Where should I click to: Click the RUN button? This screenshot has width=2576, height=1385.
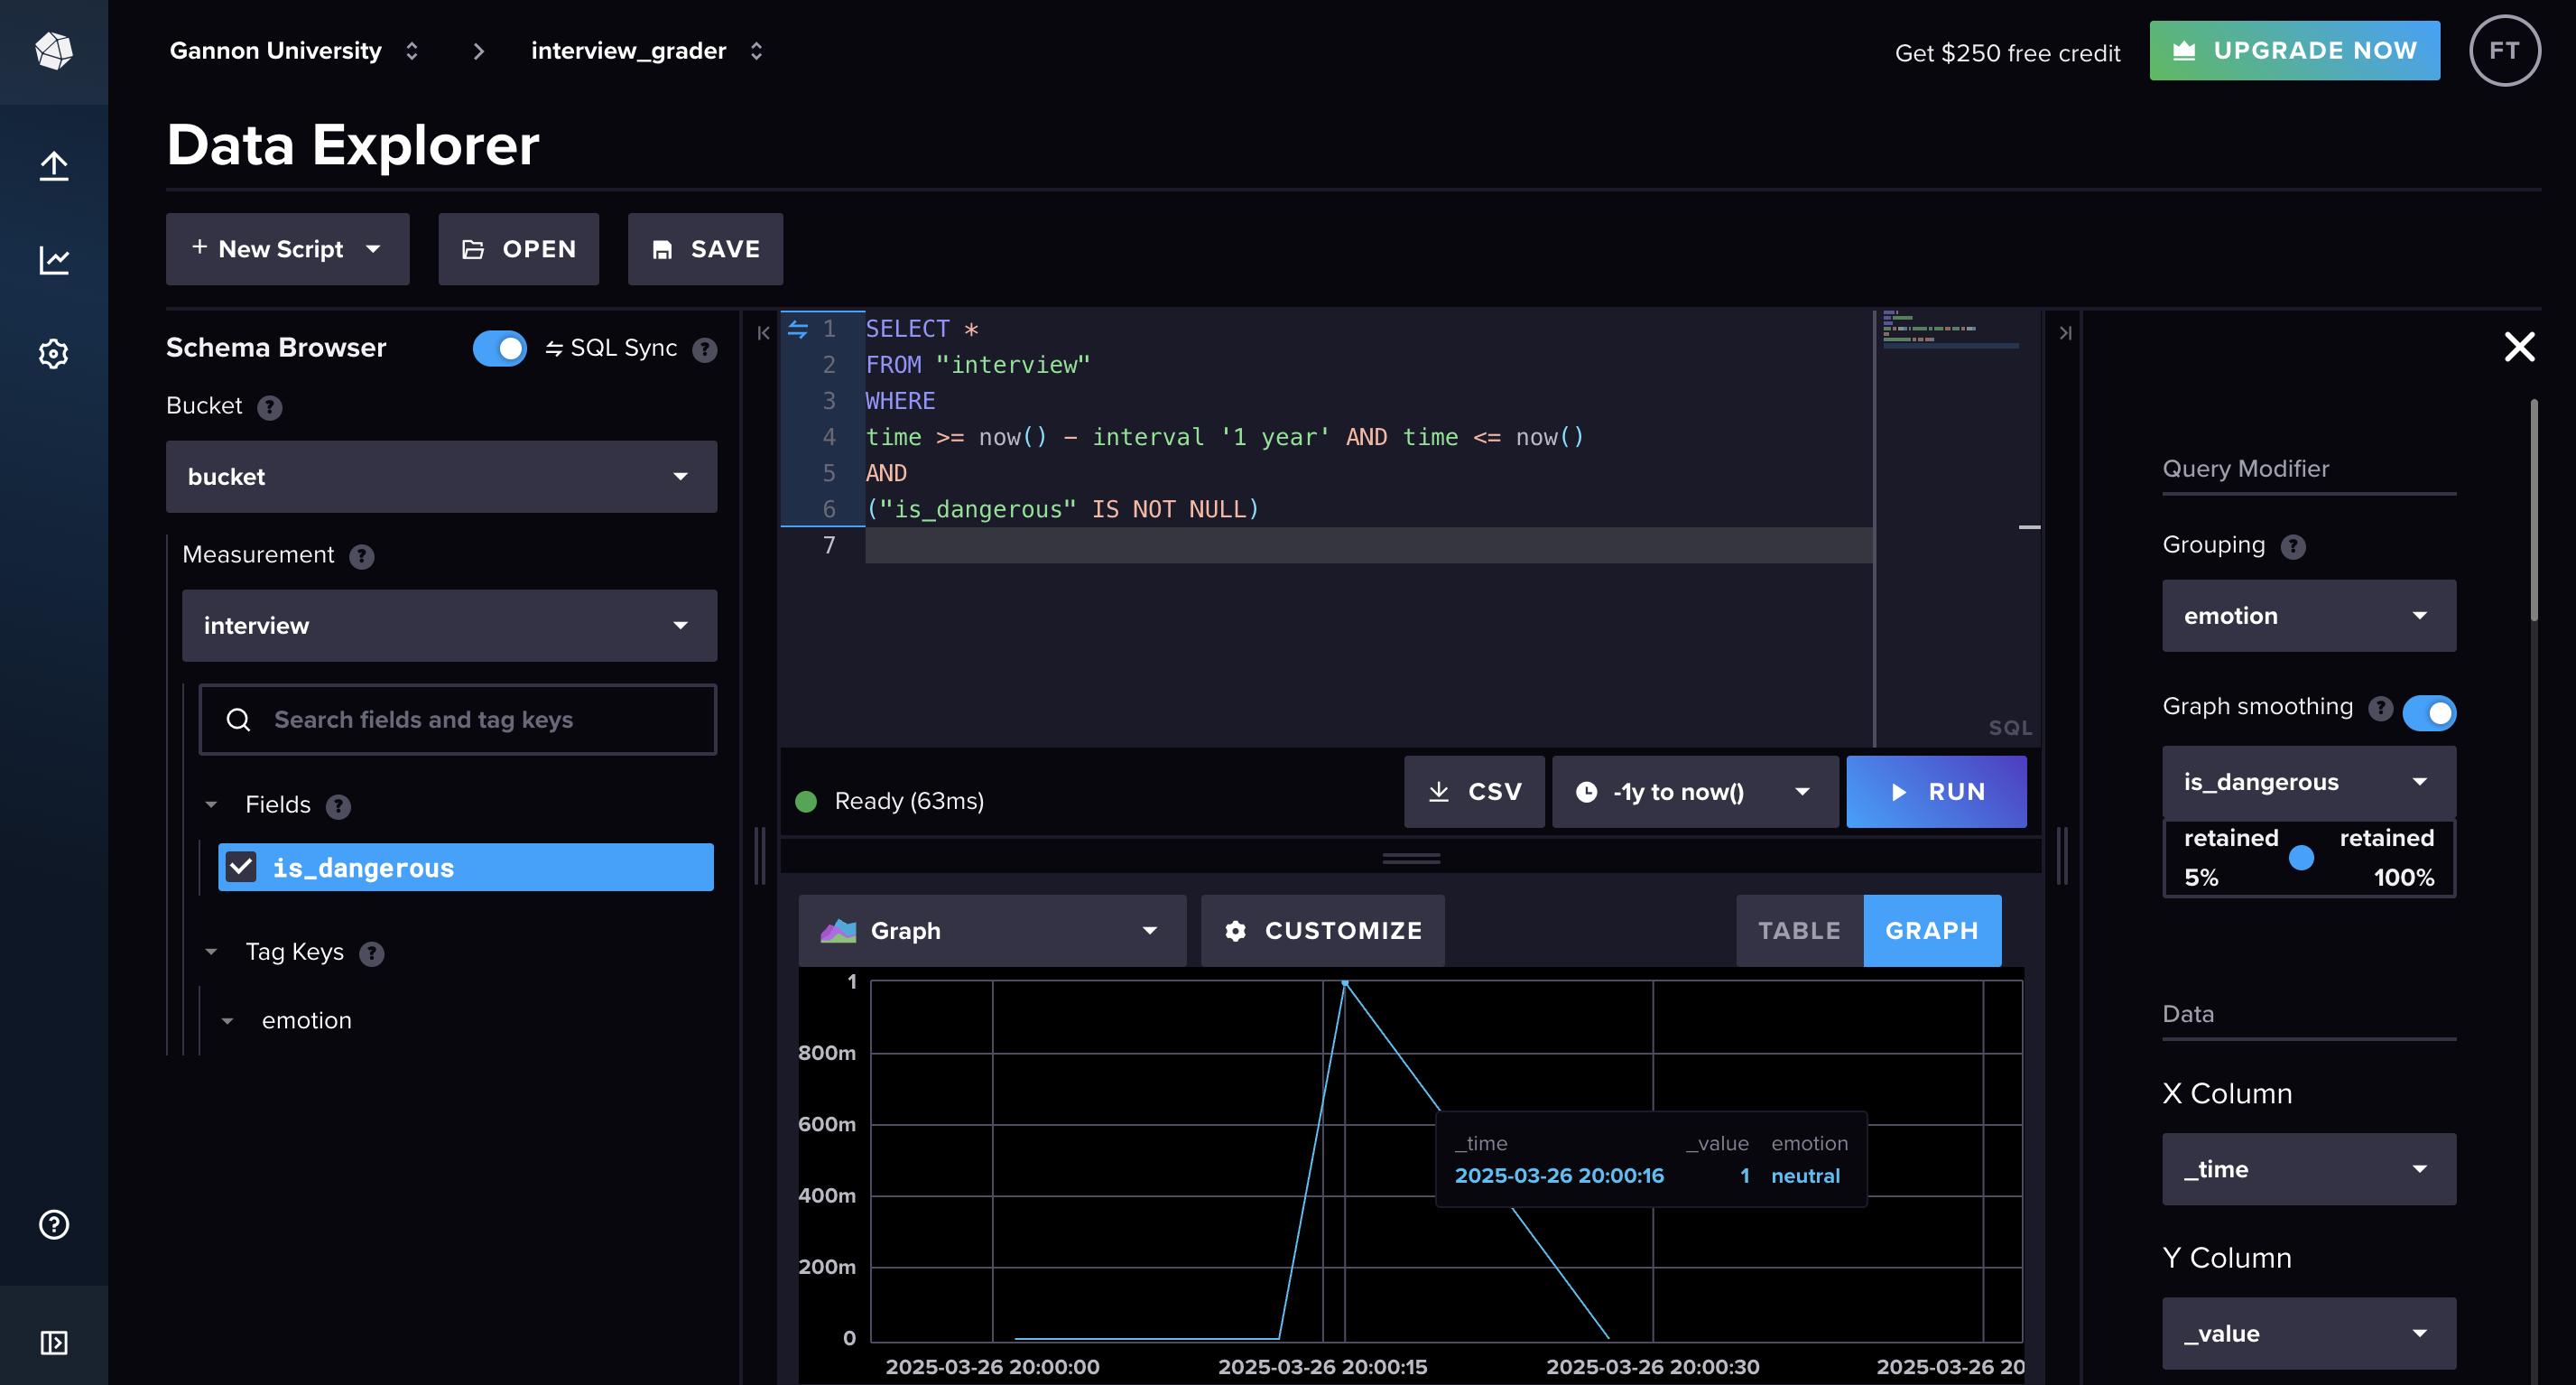click(x=1935, y=792)
